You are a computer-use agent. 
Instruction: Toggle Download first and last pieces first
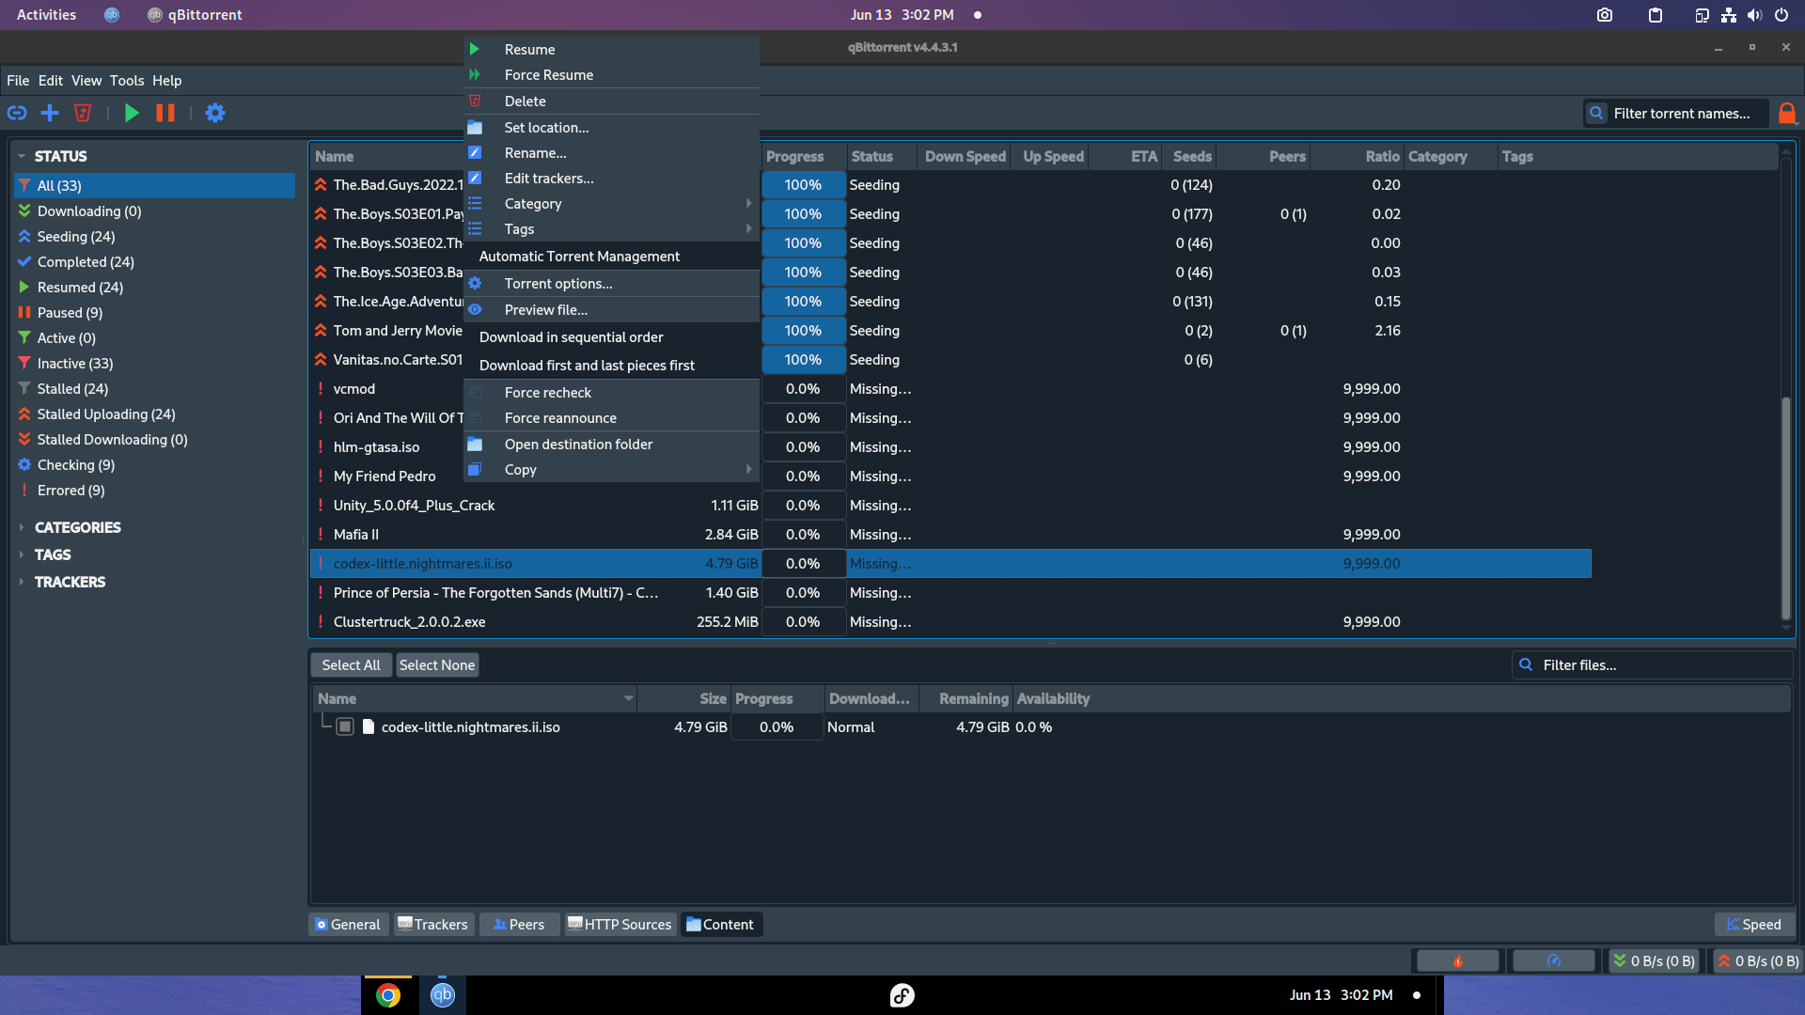click(x=611, y=366)
